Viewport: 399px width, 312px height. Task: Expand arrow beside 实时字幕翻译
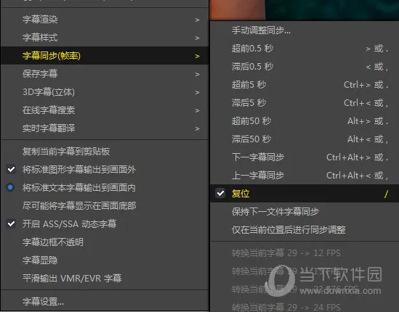point(197,129)
